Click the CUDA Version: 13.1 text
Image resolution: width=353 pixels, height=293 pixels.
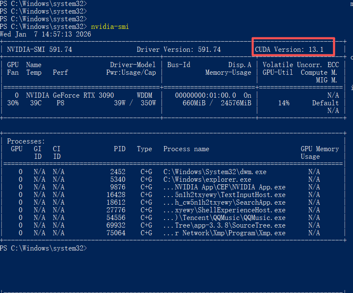coord(289,49)
